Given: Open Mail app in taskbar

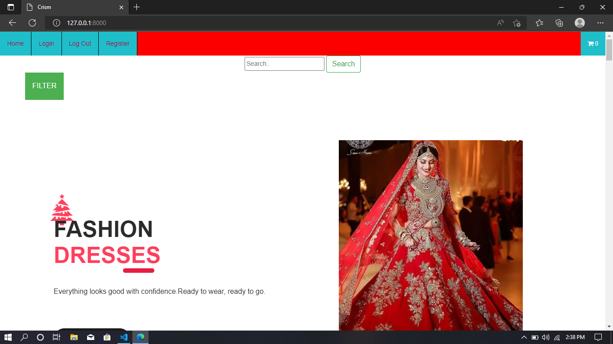Looking at the screenshot, I should (91, 337).
